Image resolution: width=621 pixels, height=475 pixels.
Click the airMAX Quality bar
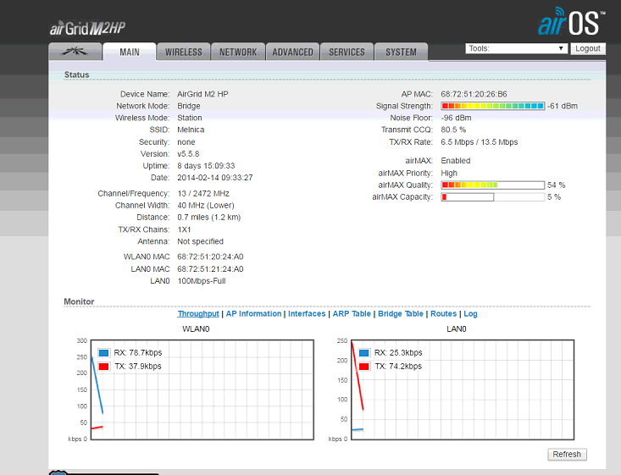[x=493, y=185]
